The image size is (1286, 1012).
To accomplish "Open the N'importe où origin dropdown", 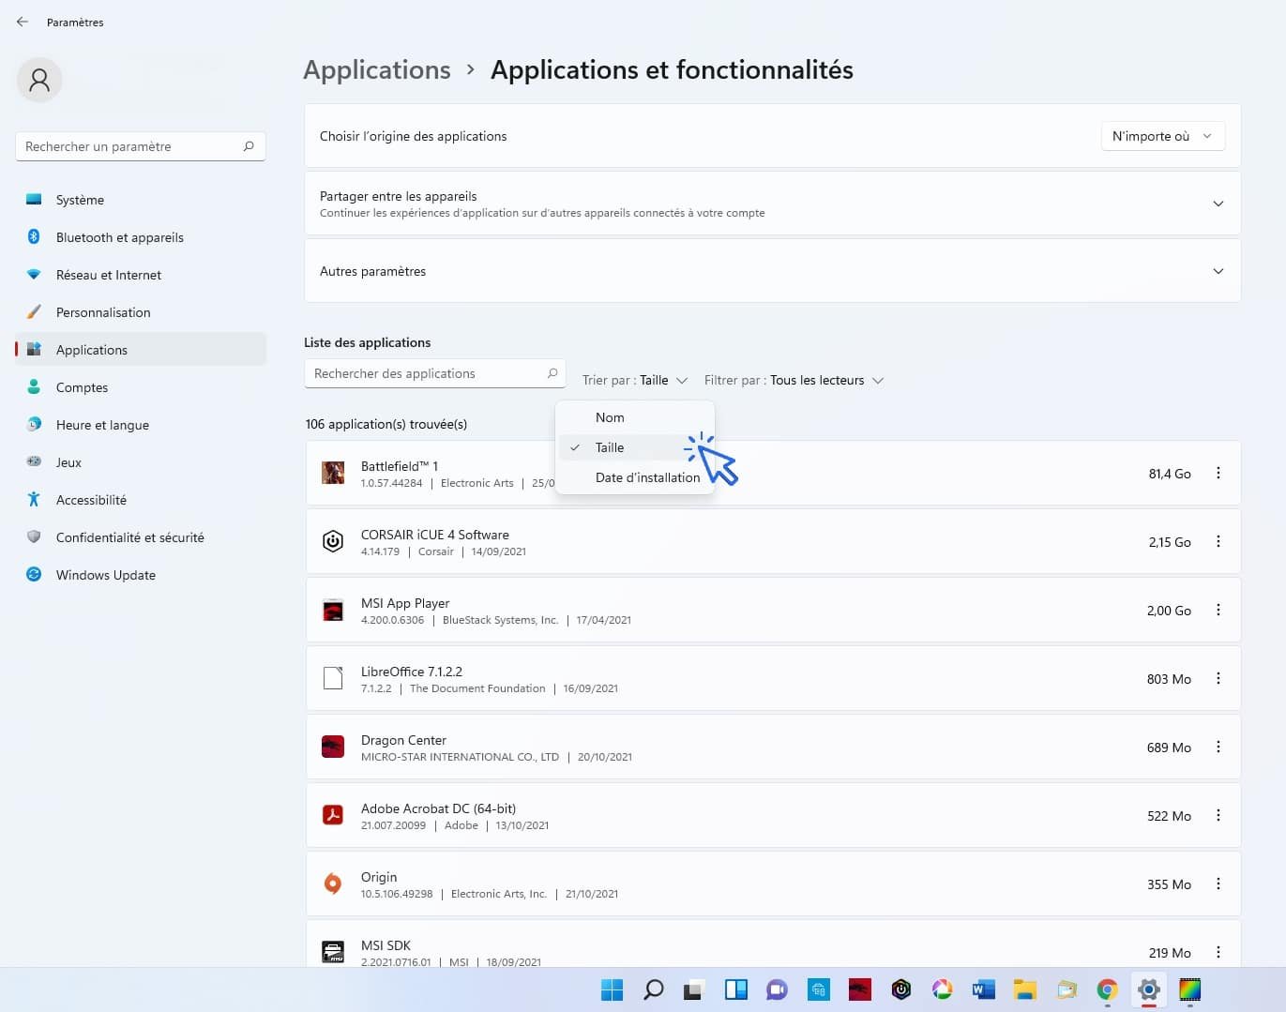I will click(x=1162, y=136).
